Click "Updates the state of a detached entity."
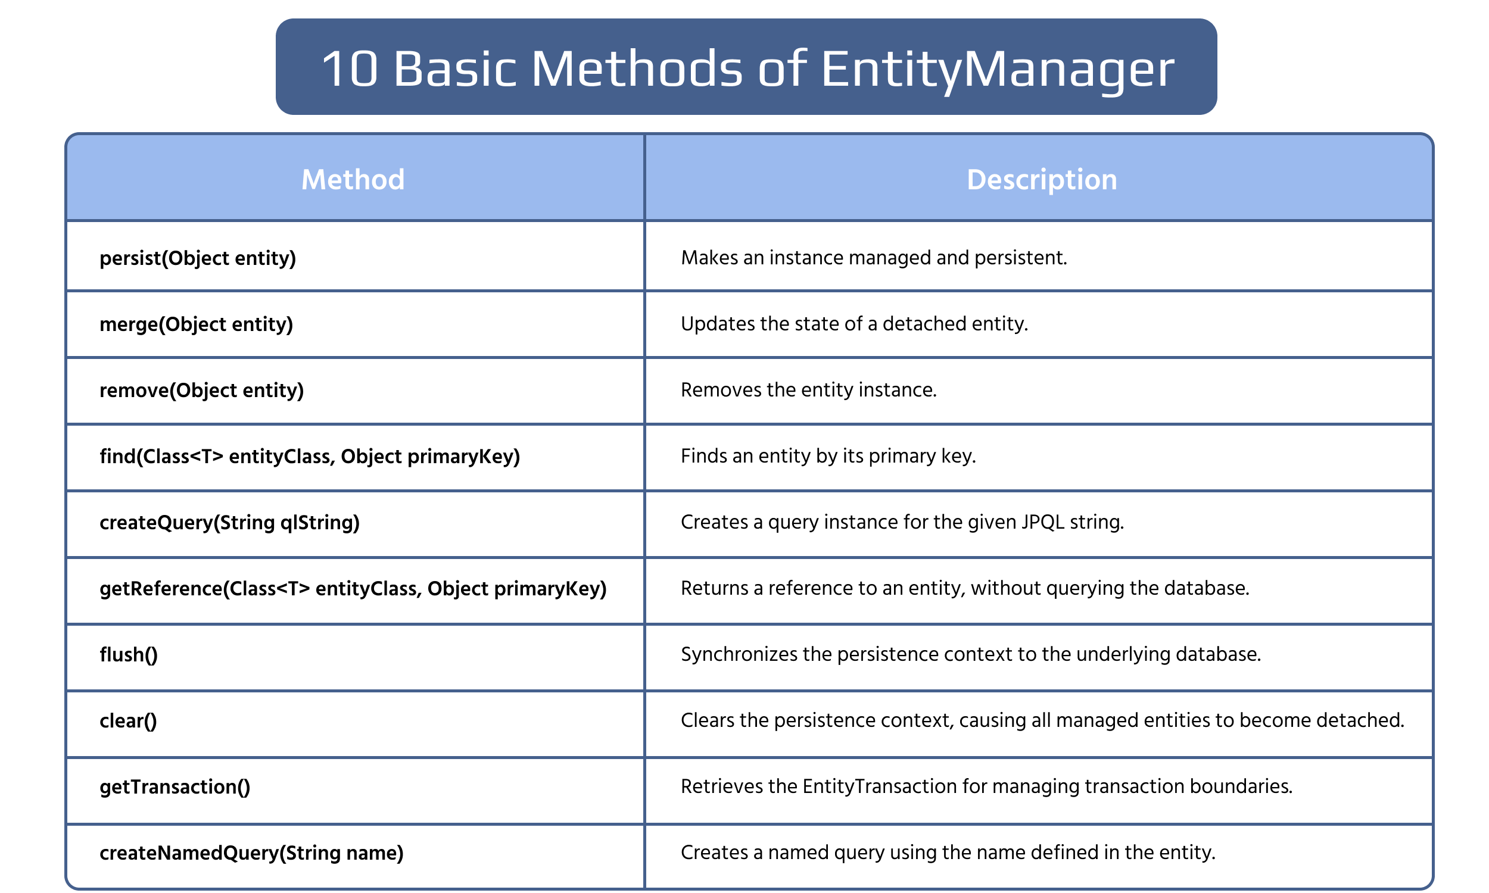Image resolution: width=1489 pixels, height=893 pixels. [855, 324]
